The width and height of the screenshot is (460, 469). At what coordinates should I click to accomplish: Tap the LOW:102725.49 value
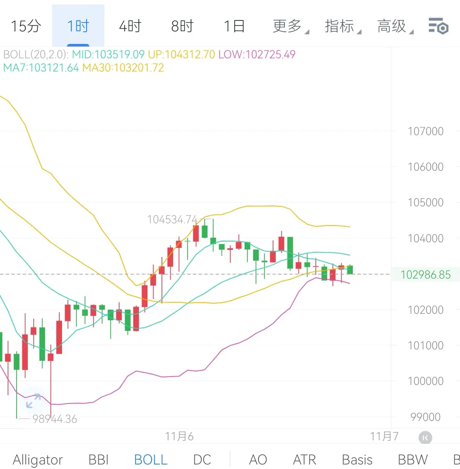[257, 55]
